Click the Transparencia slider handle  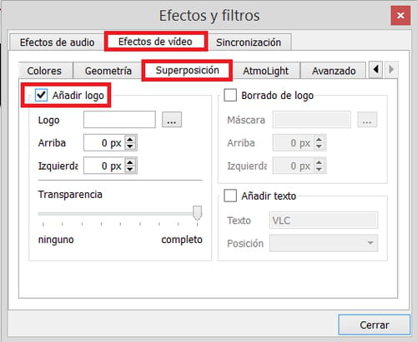[x=198, y=213]
